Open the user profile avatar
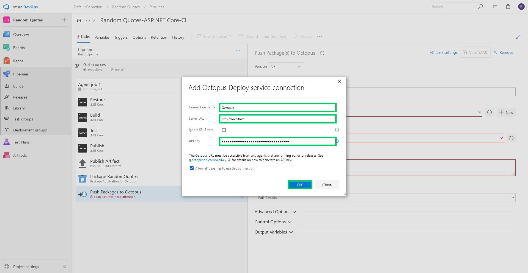 coord(521,7)
